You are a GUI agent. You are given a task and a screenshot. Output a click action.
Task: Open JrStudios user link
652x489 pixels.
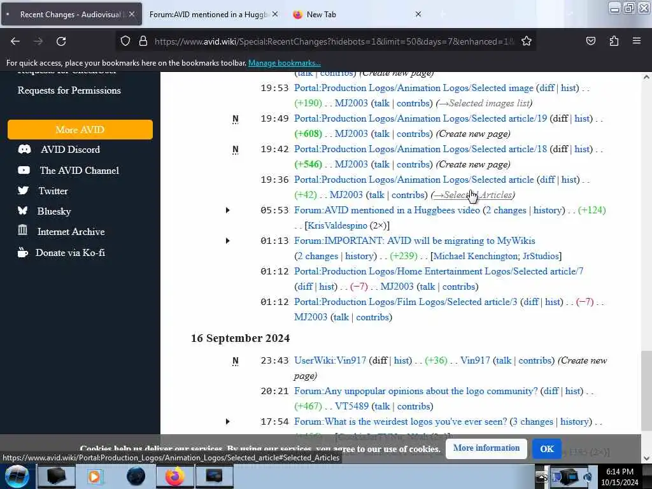pos(541,256)
